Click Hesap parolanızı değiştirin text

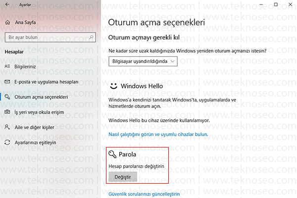pos(137,166)
